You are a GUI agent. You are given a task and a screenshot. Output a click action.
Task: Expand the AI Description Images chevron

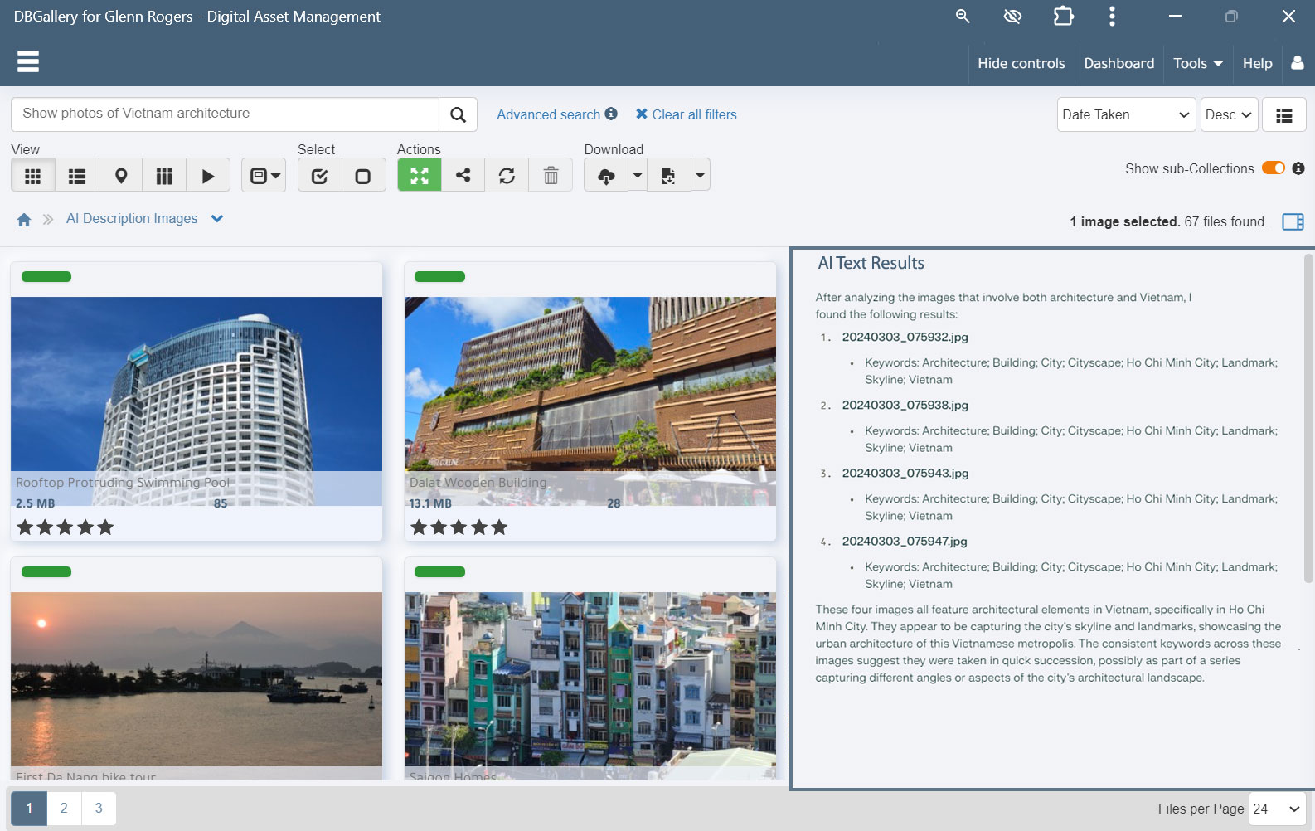click(x=217, y=219)
